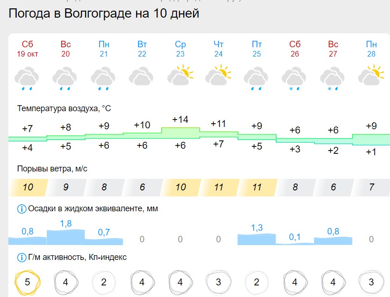
Task: Click the wind gust value 11 for Thursday
Action: (219, 188)
